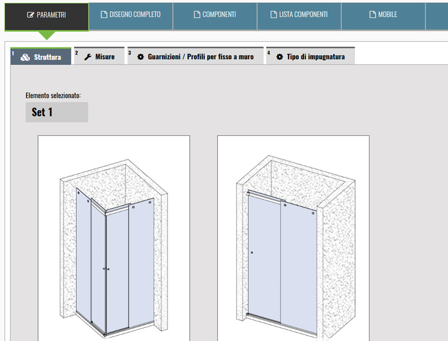Click the document icon beside COMPONENTI

197,14
